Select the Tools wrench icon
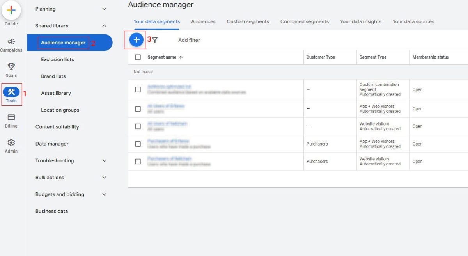468x256 pixels. pos(11,92)
